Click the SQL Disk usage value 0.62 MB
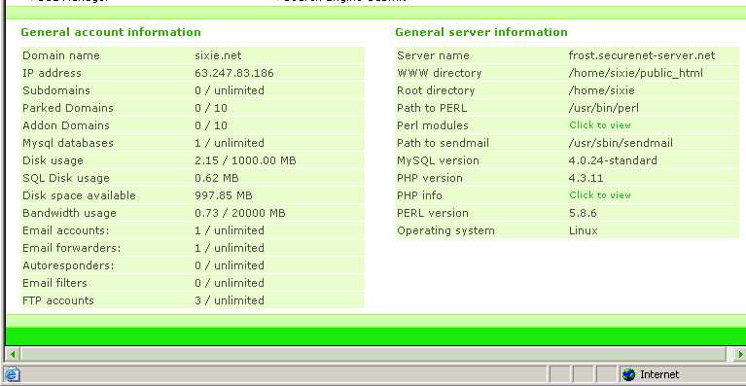This screenshot has height=386, width=746. click(217, 178)
